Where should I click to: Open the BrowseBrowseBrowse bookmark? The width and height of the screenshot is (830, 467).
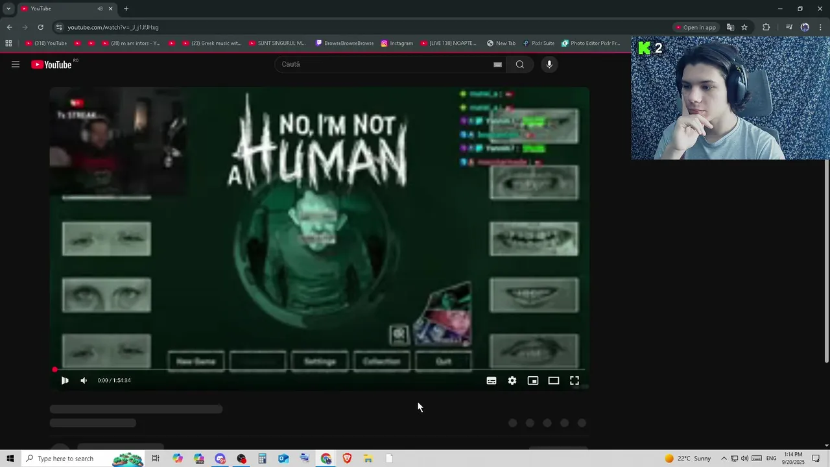pyautogui.click(x=344, y=43)
